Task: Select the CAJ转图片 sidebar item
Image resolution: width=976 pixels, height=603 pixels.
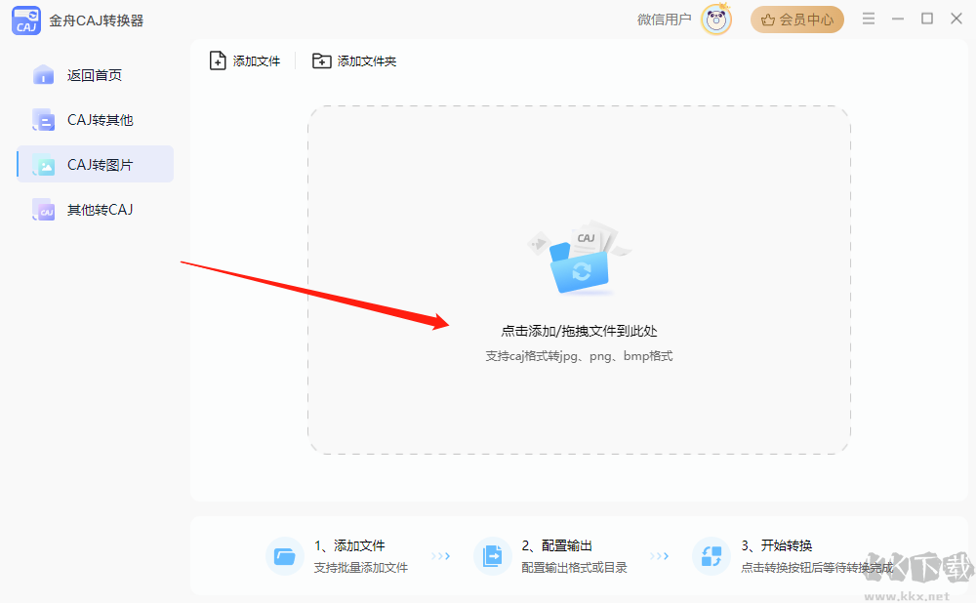Action: coord(95,164)
